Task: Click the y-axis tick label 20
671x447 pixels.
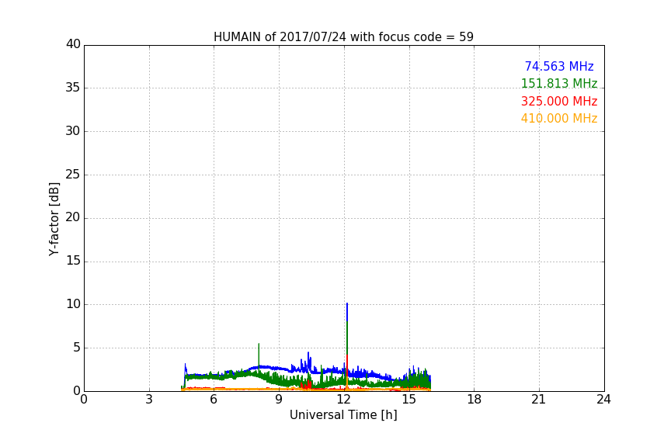Action: click(73, 217)
